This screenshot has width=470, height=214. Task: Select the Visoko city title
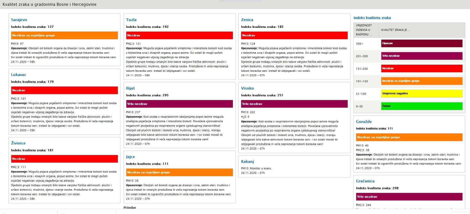247,88
